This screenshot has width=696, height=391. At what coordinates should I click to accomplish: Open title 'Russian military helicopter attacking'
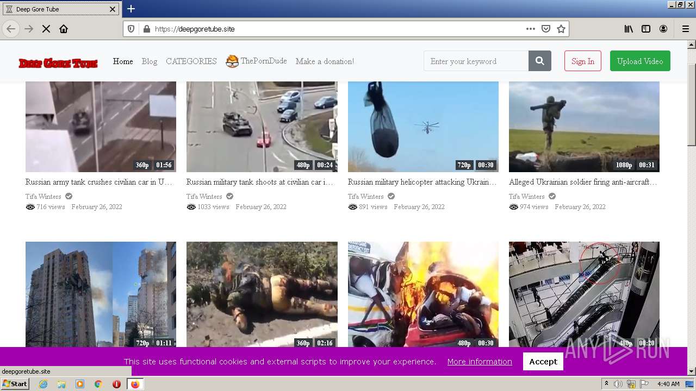422,182
